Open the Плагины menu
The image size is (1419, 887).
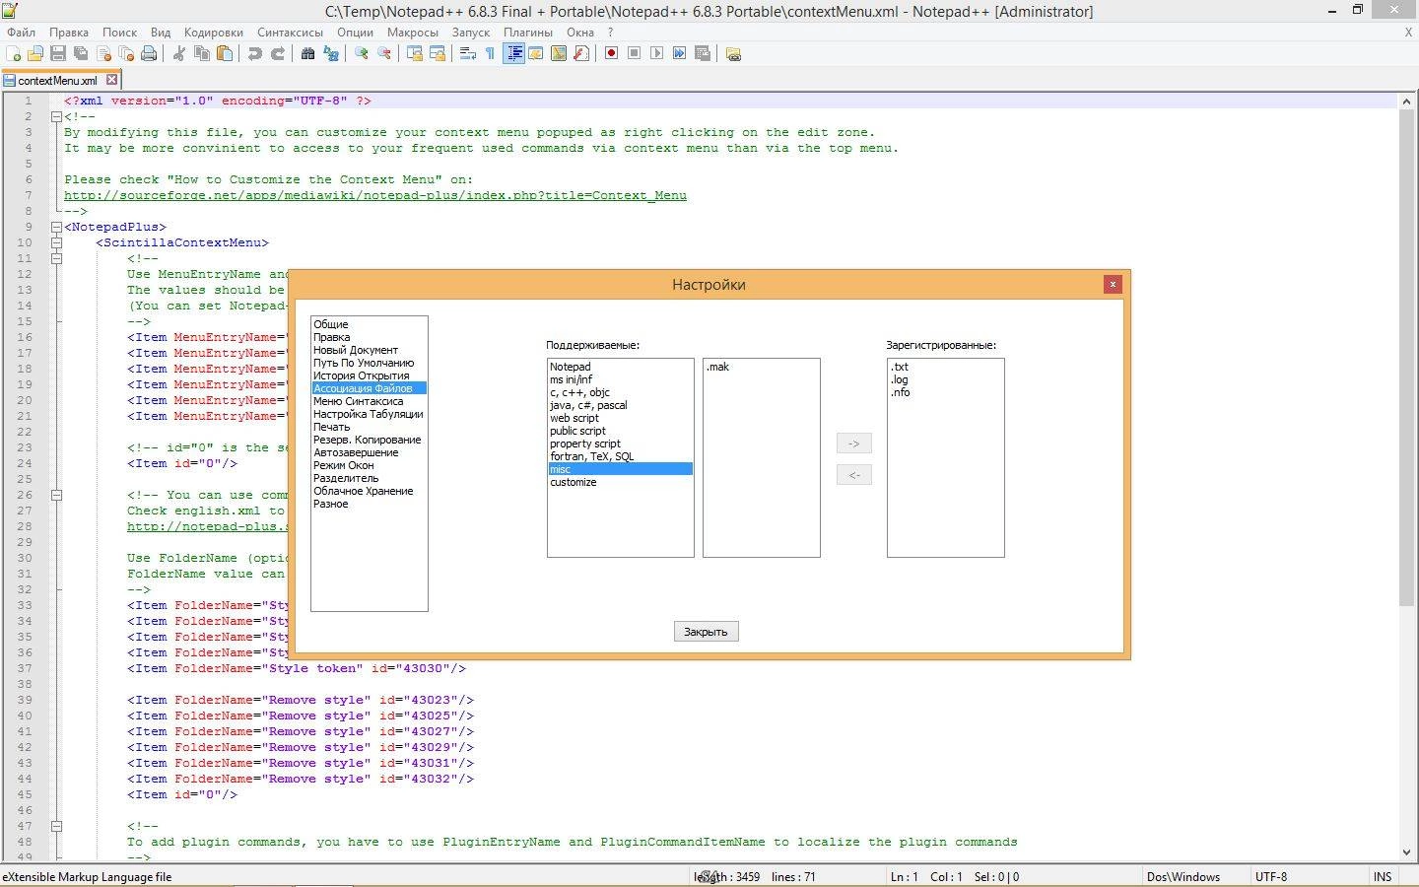pyautogui.click(x=528, y=32)
